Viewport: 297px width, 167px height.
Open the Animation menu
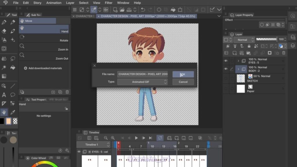54,3
